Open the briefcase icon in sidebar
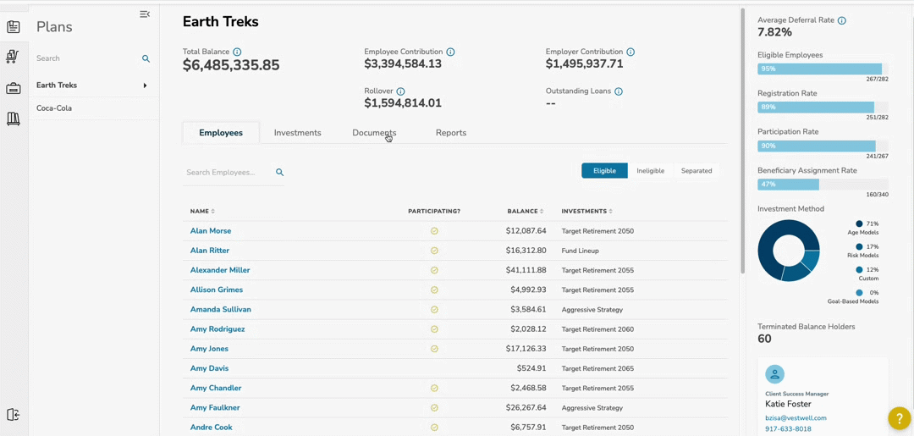Screen dimensions: 914x436 (x=14, y=89)
